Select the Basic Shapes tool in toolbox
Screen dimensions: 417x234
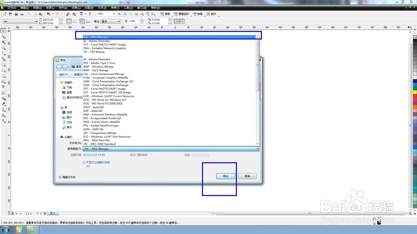3,82
